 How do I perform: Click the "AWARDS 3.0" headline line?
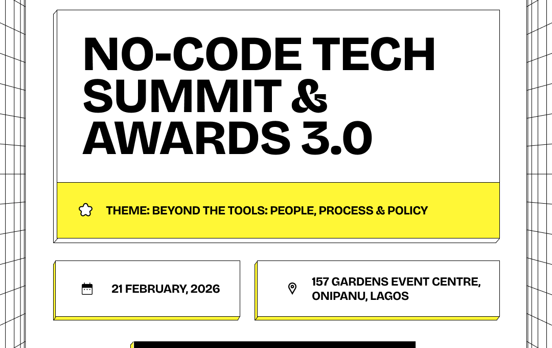227,138
